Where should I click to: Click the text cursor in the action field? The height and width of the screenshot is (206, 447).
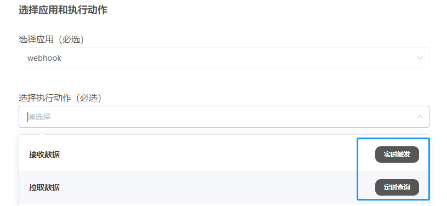[x=27, y=117]
